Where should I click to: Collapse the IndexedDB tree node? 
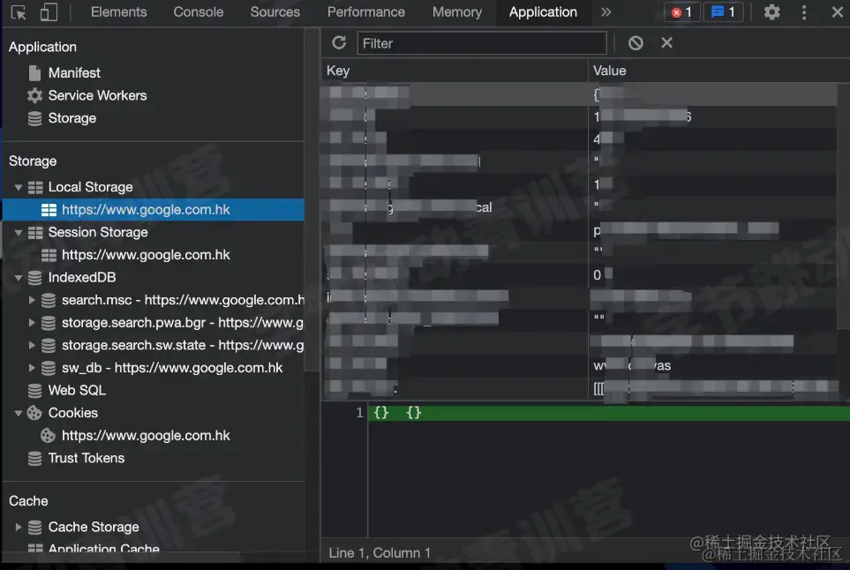pos(19,278)
